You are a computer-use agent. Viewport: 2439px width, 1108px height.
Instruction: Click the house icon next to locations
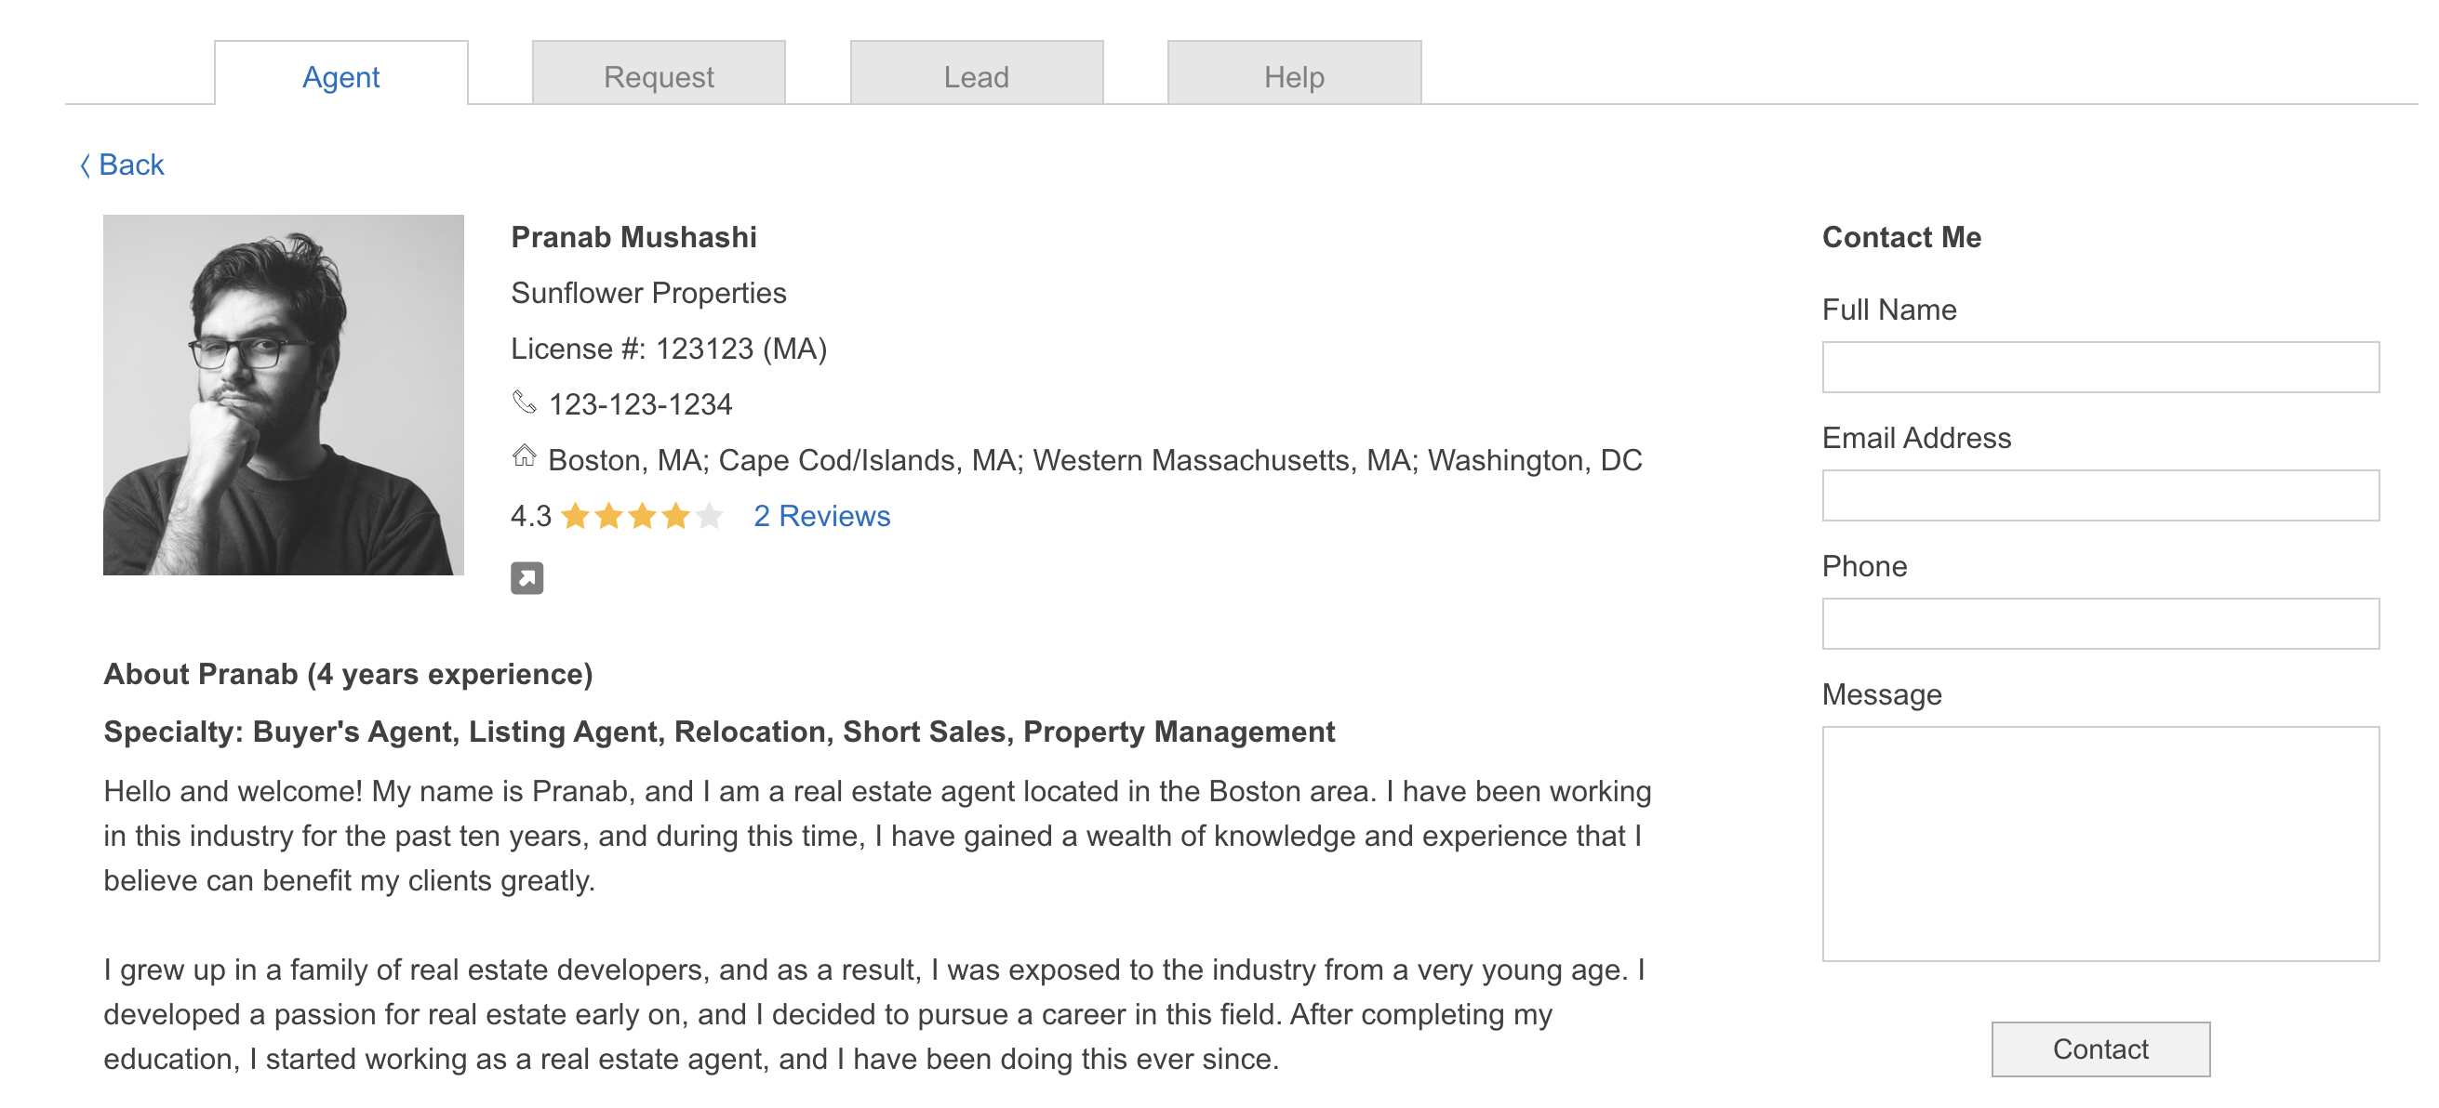(524, 457)
